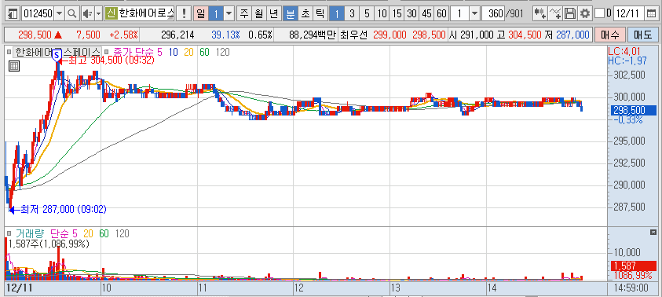Click the 360 candle count field
This screenshot has width=662, height=297.
tap(494, 14)
